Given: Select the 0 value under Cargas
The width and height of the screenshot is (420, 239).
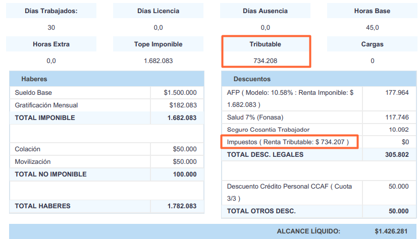Looking at the screenshot, I should [x=373, y=61].
